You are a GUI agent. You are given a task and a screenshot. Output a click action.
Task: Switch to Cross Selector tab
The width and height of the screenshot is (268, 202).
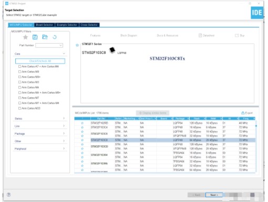coord(89,25)
